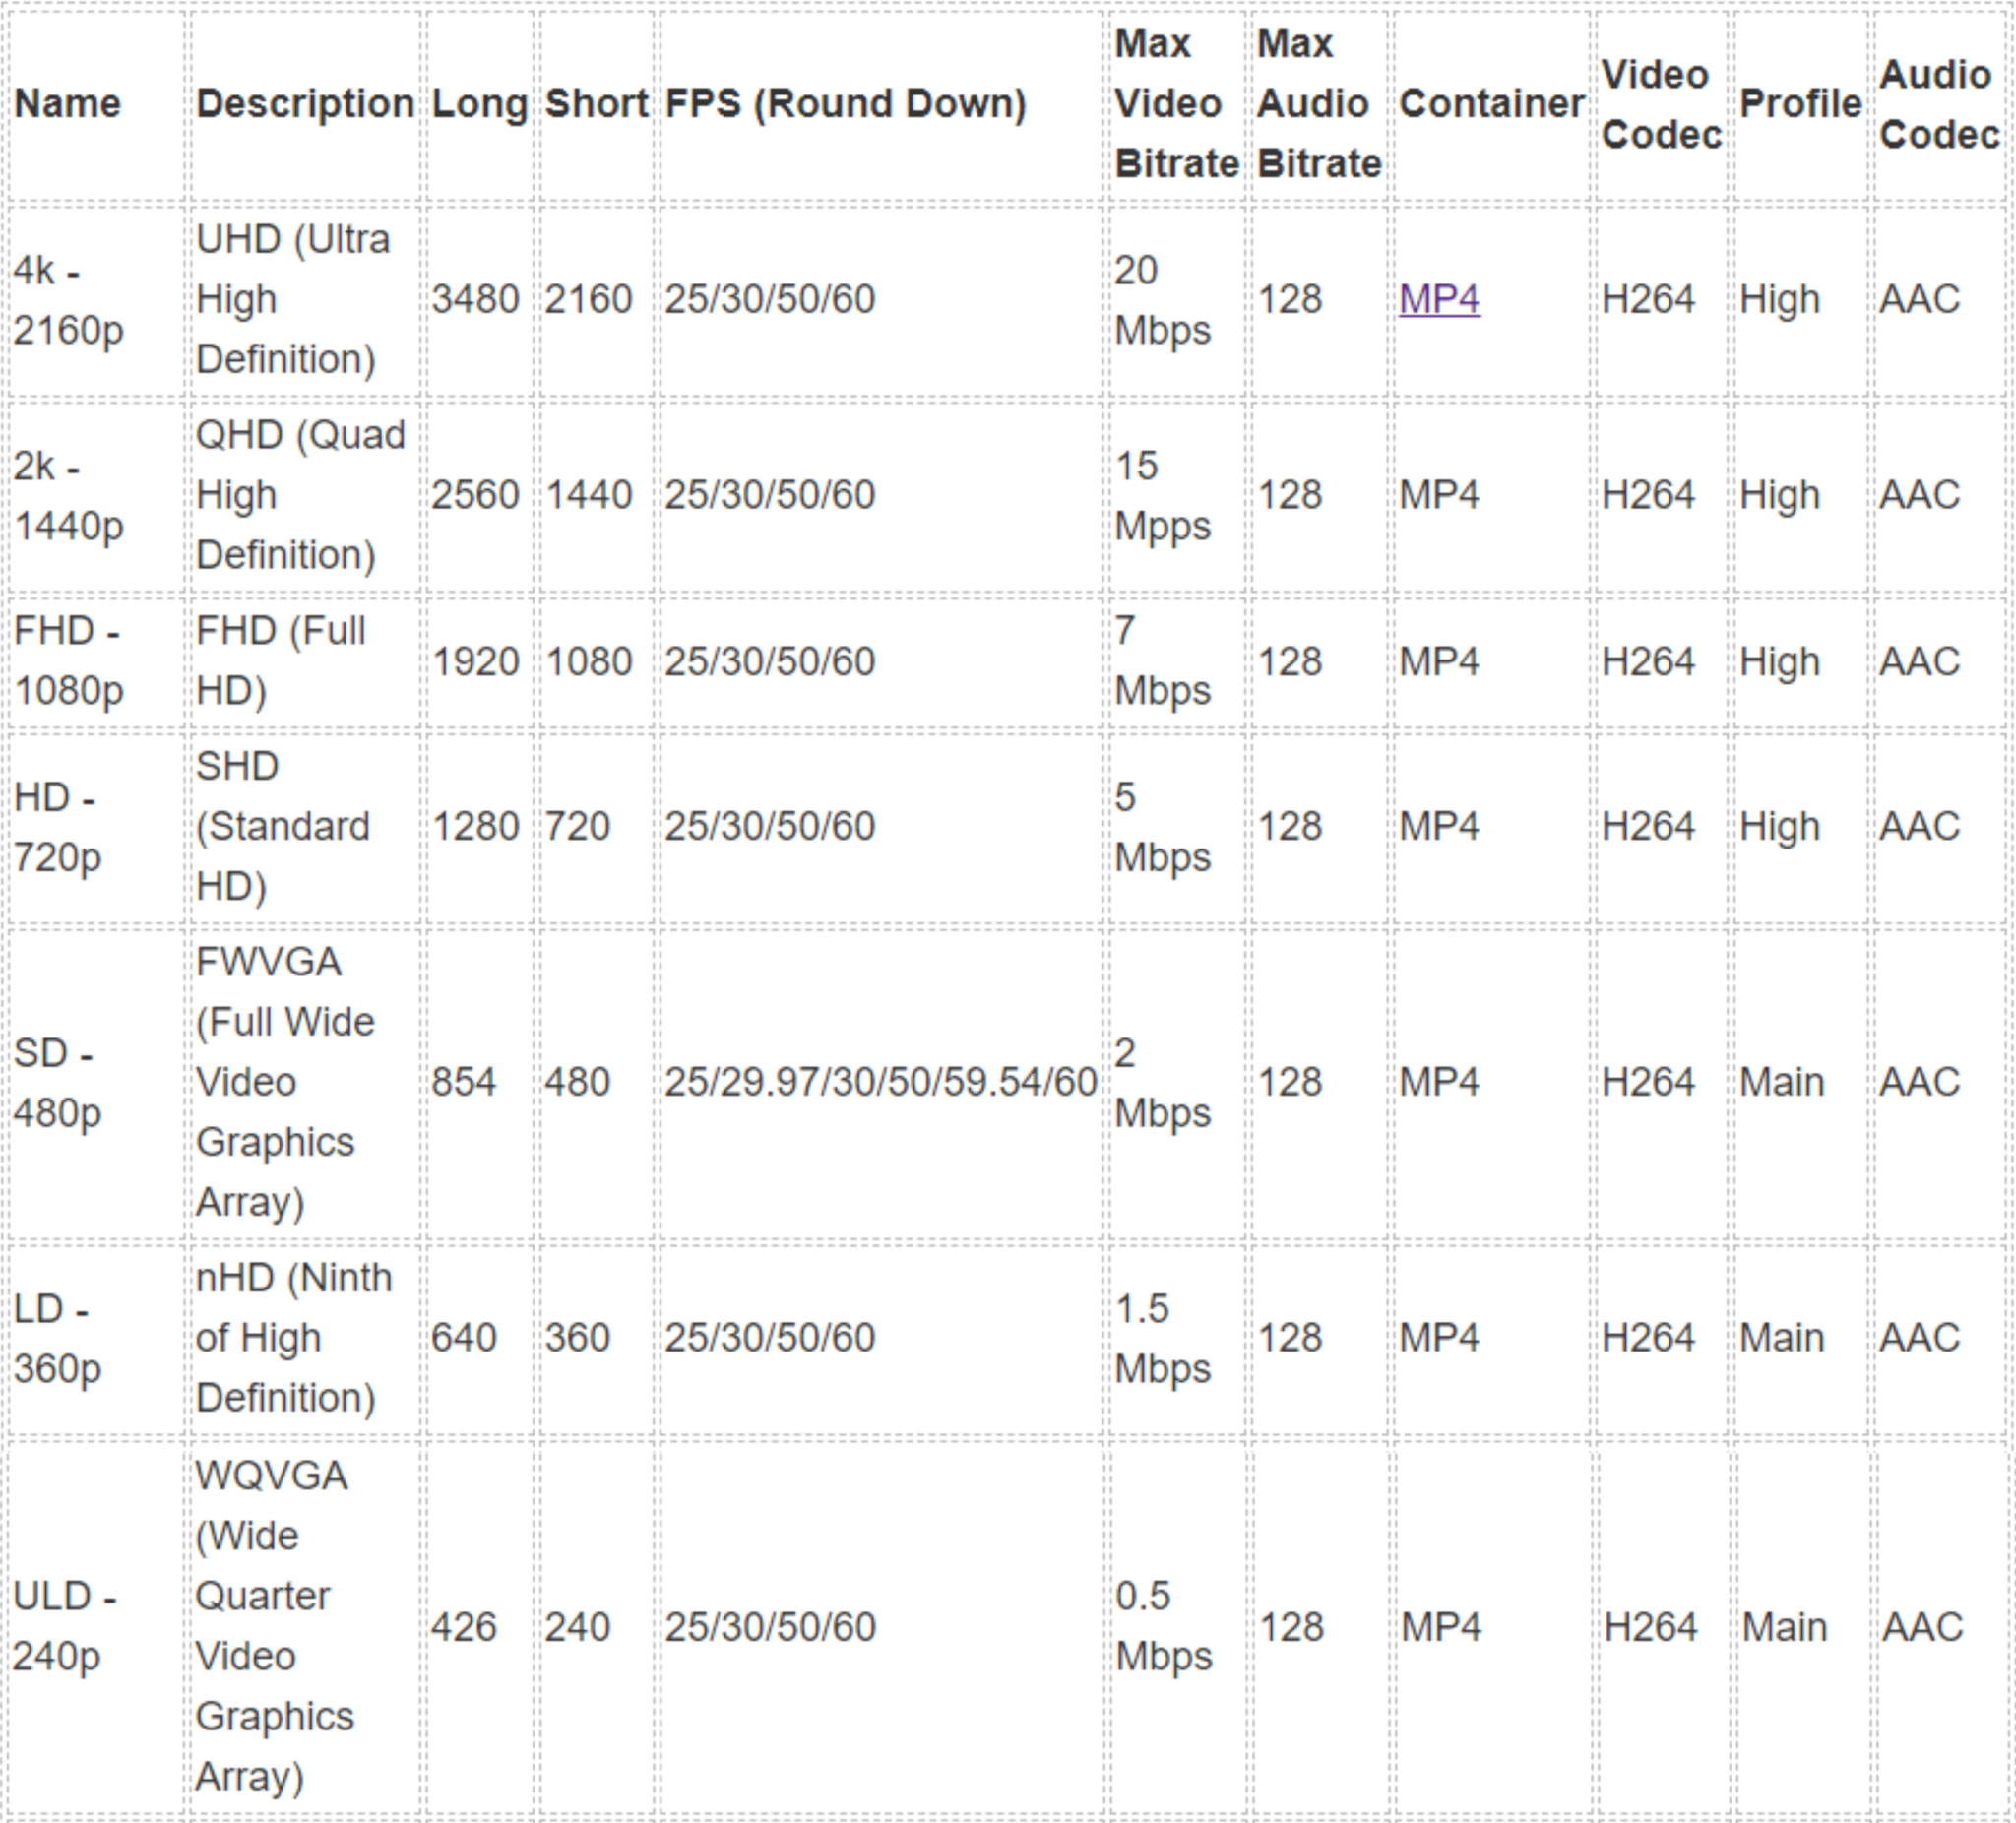Click the 'Video Codec' column header
This screenshot has width=2016, height=1823.
point(1661,104)
